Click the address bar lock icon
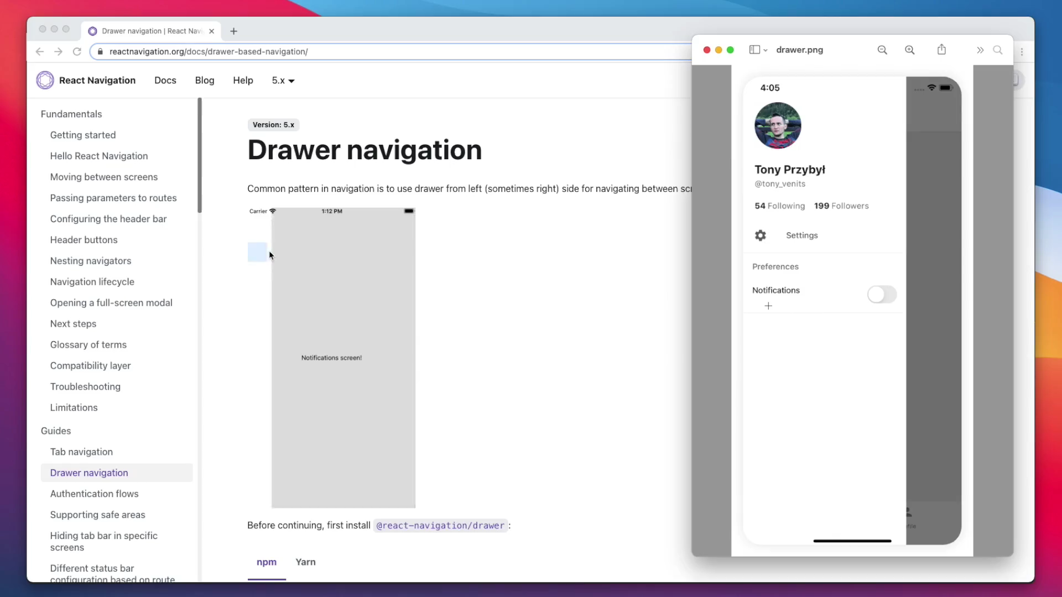 click(100, 51)
